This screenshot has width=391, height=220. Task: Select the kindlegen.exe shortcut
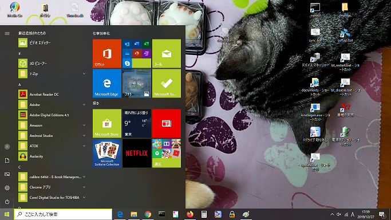[x=315, y=112]
